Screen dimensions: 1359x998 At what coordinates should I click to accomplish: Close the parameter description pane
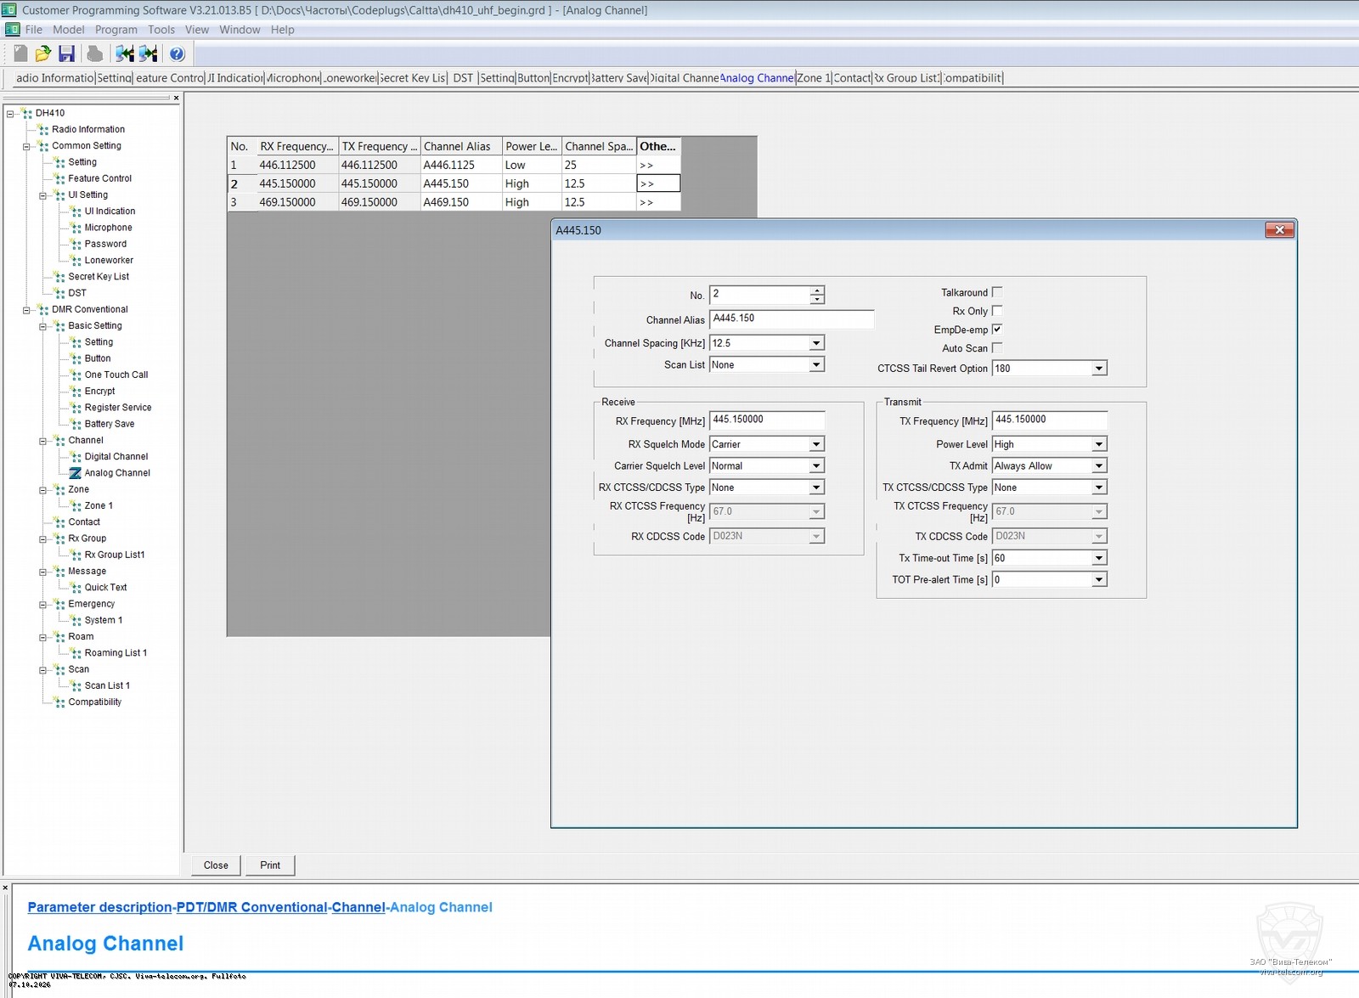coord(5,888)
